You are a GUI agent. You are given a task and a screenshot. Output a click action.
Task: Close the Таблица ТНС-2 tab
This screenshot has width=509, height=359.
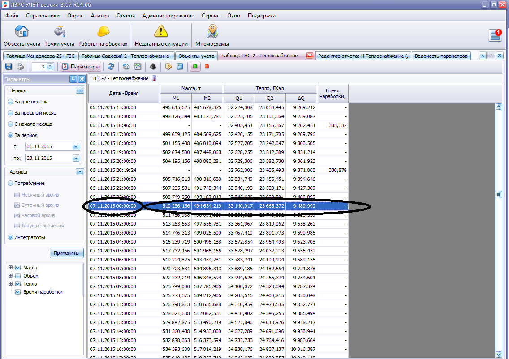click(310, 56)
